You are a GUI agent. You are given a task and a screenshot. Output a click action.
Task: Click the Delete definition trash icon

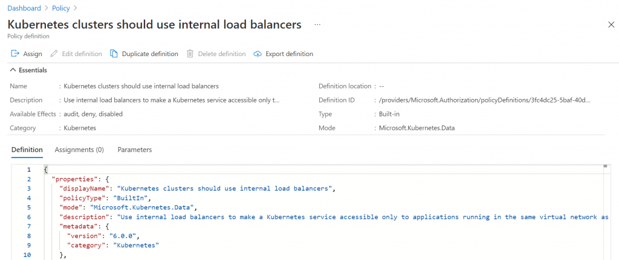(190, 54)
